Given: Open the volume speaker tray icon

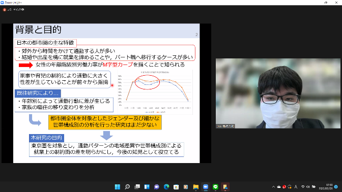Looking at the screenshot, I should pos(308,187).
